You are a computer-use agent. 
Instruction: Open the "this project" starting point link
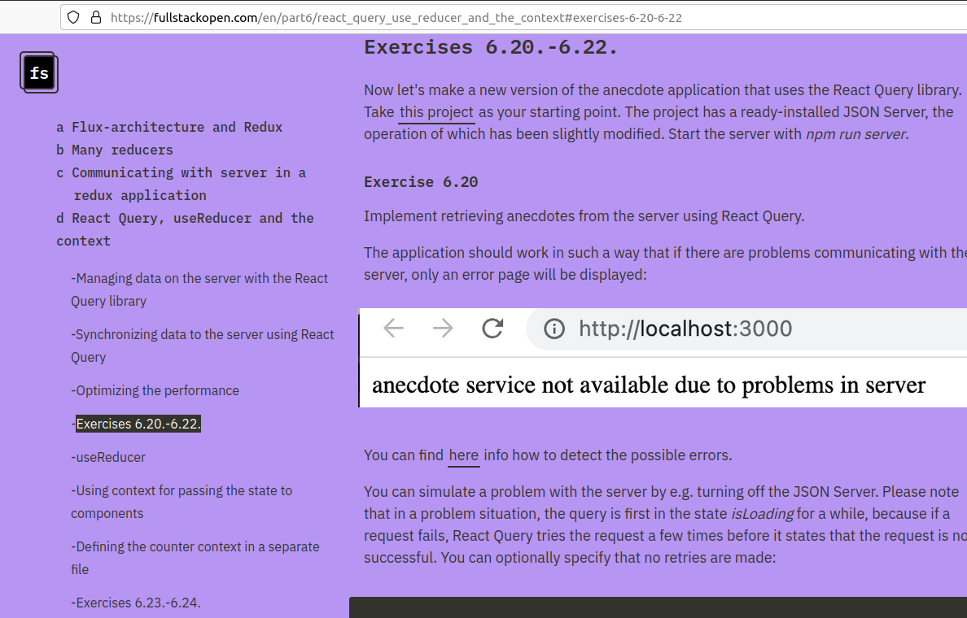435,112
